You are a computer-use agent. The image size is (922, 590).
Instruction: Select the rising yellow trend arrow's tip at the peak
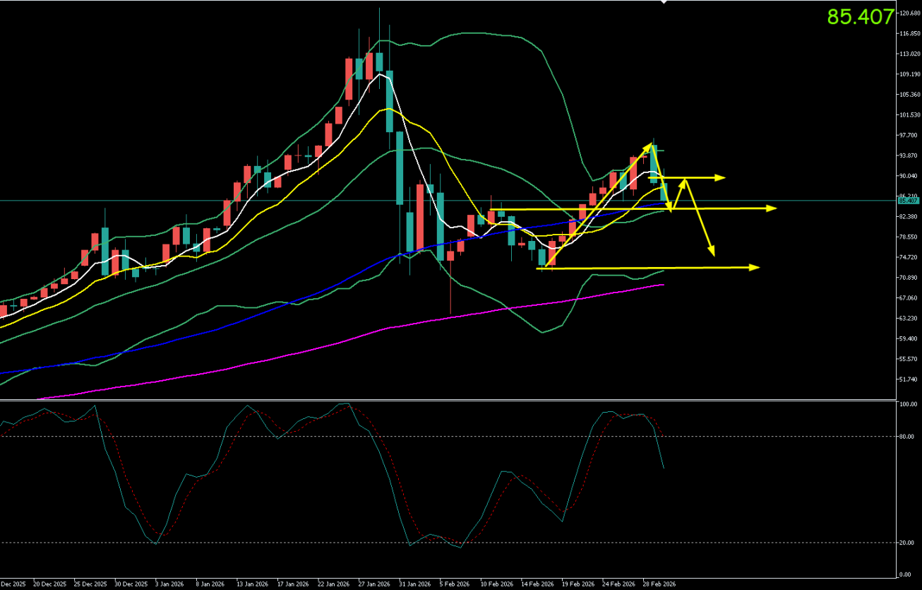coord(649,145)
